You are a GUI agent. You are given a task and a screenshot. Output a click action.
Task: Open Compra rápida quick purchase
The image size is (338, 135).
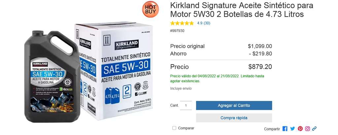[234, 118]
